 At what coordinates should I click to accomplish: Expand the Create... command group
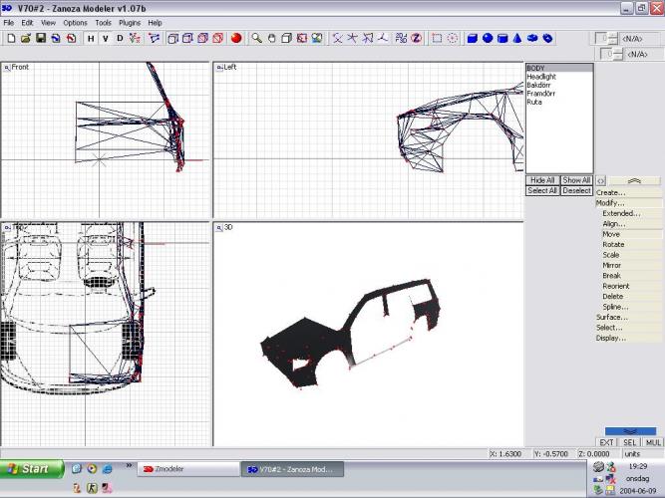click(611, 192)
